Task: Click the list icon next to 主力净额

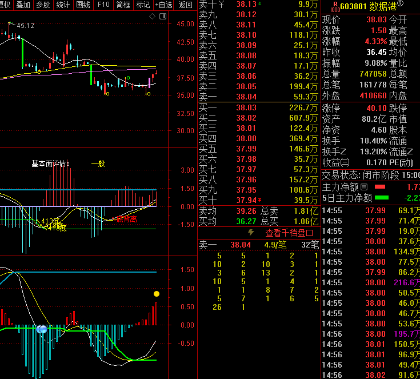Action: pos(364,187)
